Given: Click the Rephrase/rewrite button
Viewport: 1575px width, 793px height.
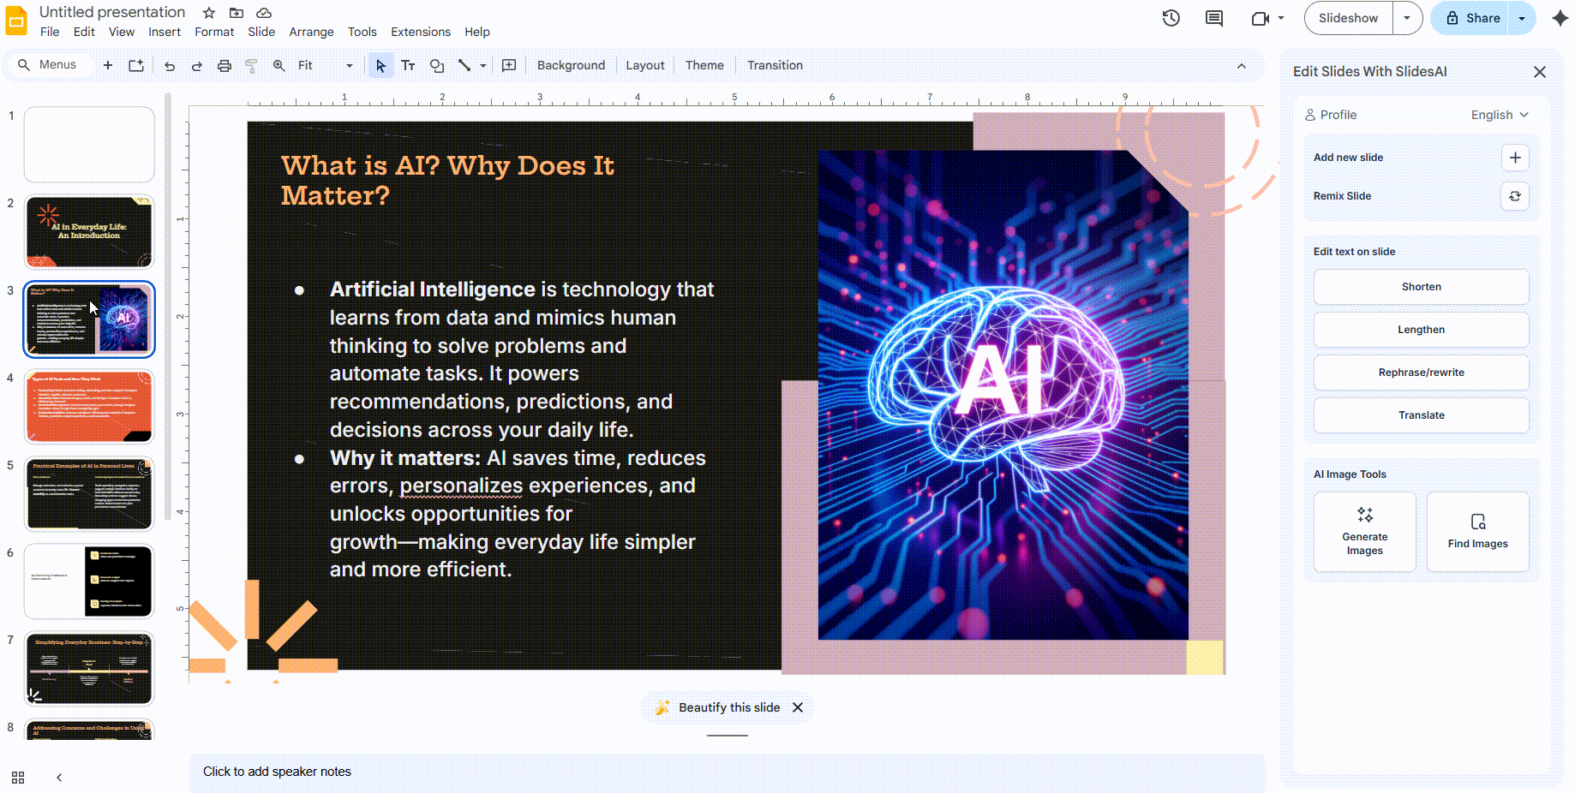Looking at the screenshot, I should click(1421, 373).
